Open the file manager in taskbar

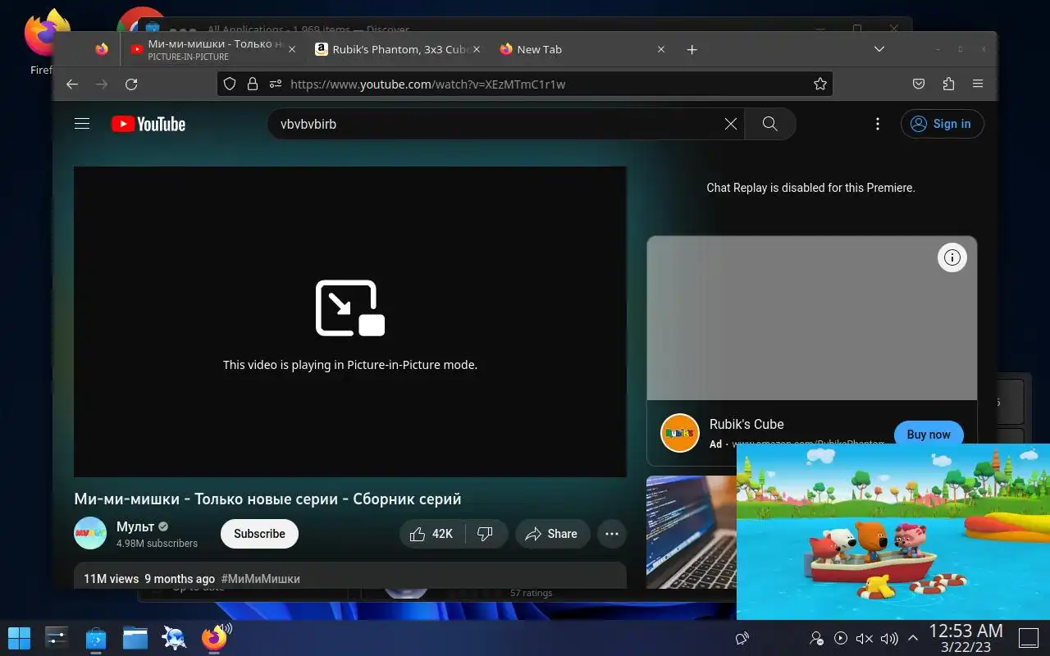[135, 638]
